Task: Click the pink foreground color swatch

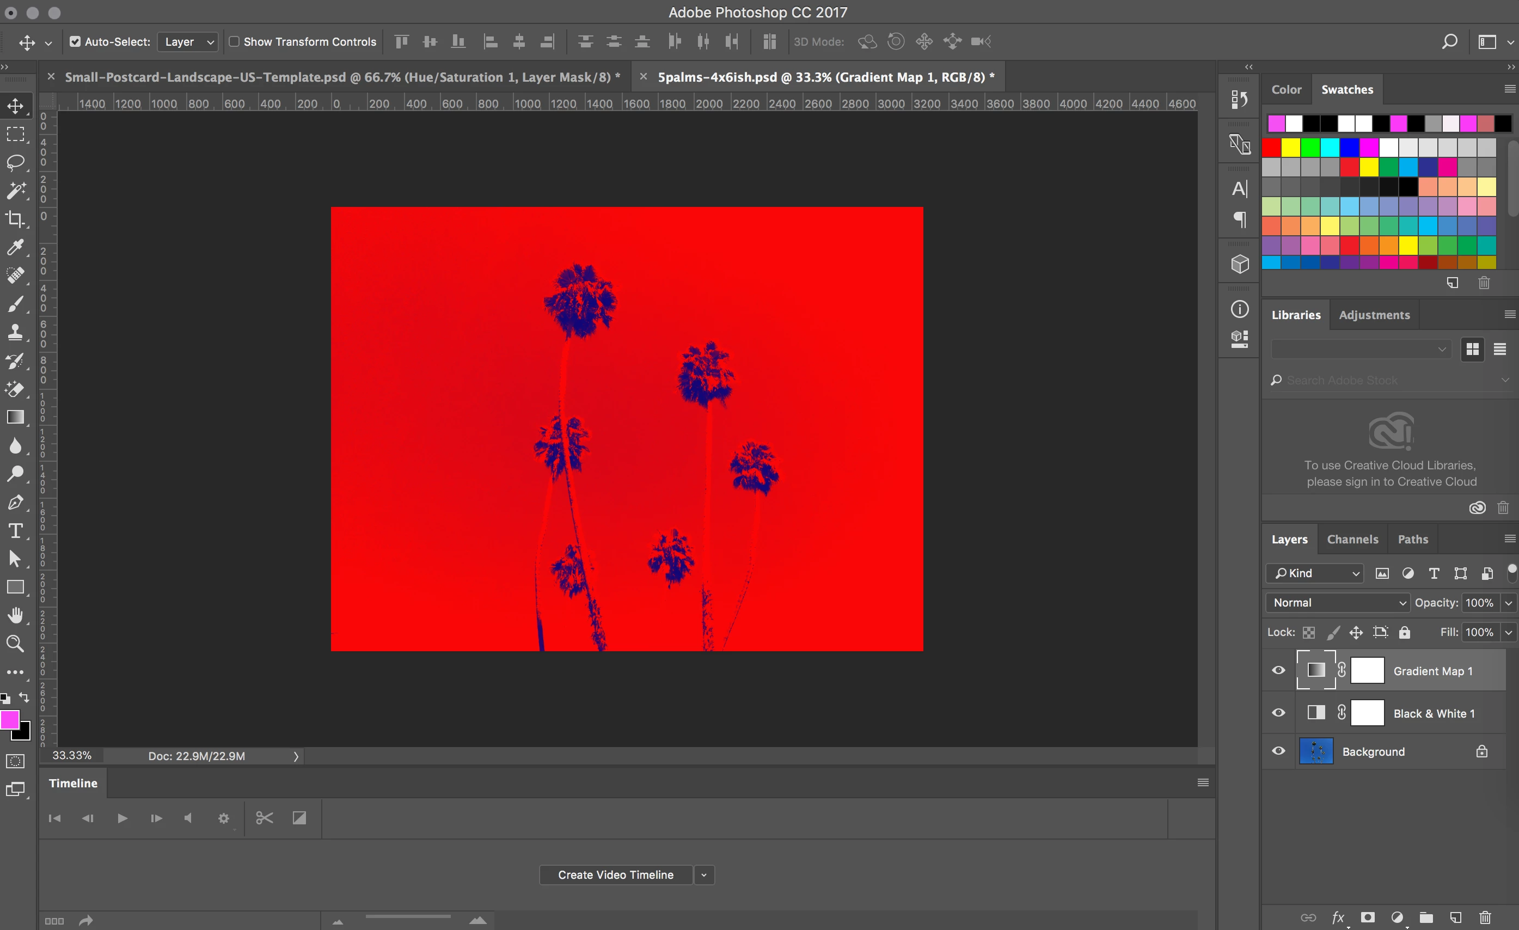Action: (x=9, y=720)
